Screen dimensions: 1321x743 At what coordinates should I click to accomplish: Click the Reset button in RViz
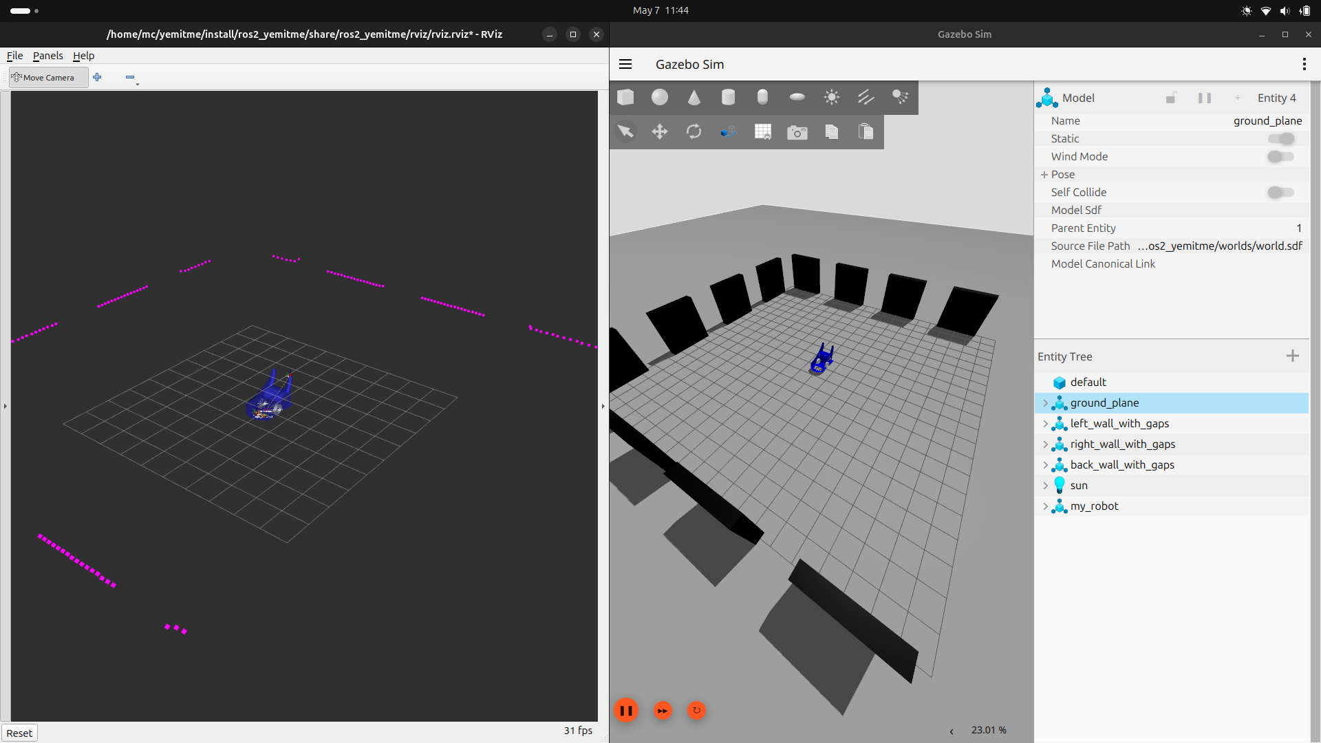pyautogui.click(x=19, y=733)
